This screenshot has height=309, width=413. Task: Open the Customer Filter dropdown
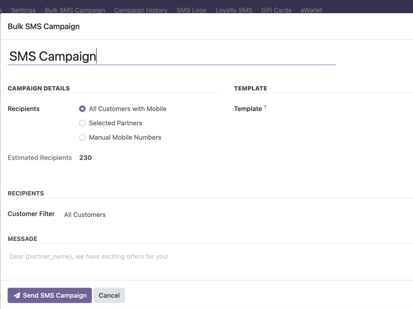184,215
